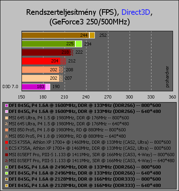Click the 252 value beside the top bar
The width and height of the screenshot is (179, 191).
103,35
